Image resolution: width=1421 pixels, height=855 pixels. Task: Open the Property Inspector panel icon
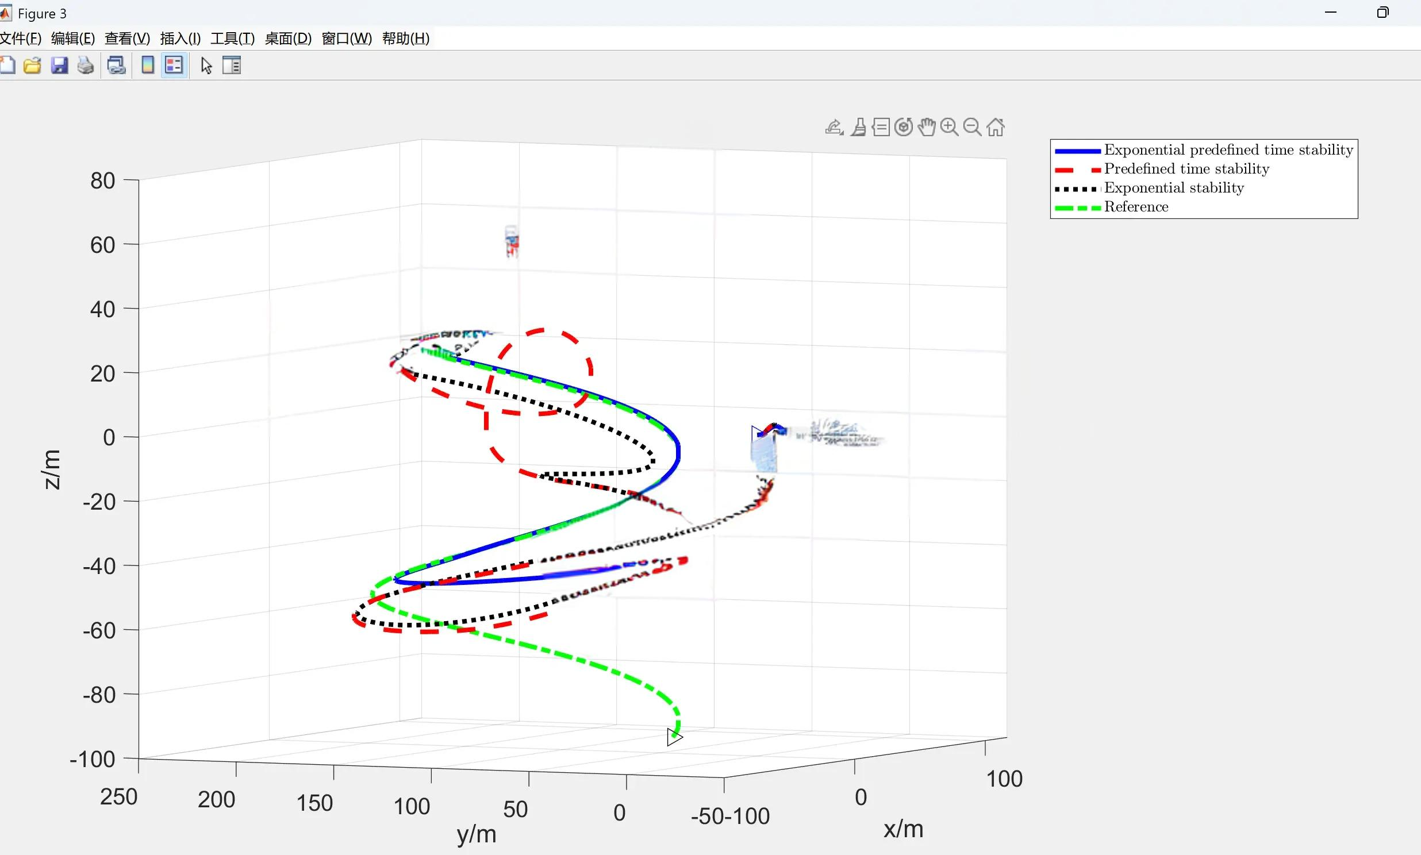[232, 65]
